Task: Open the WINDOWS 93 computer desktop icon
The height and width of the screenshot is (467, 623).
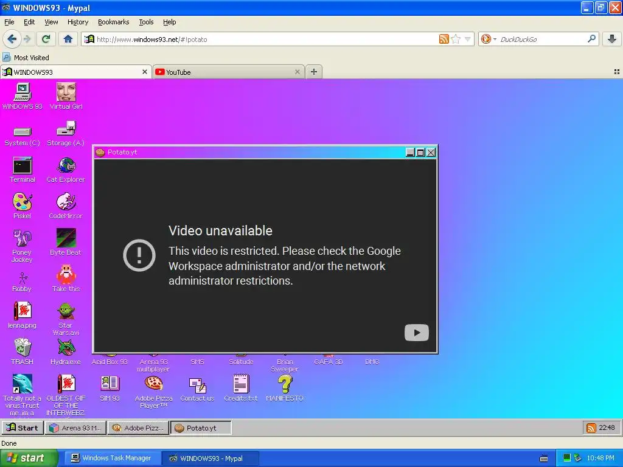Action: tap(23, 95)
